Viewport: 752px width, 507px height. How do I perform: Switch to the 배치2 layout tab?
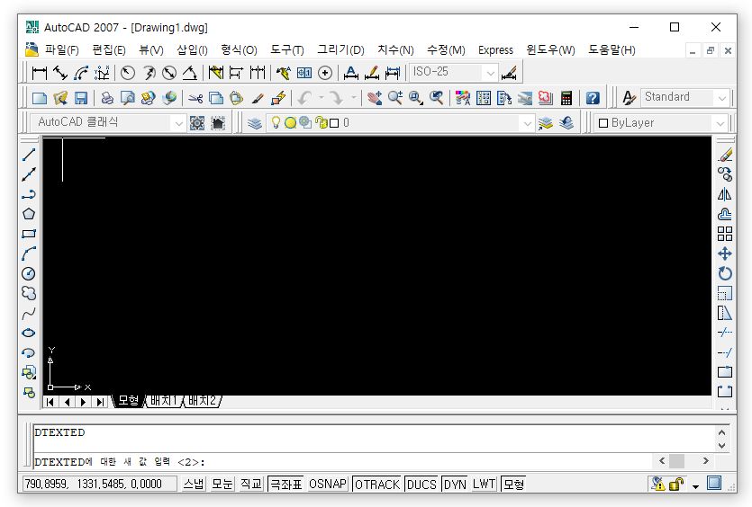click(202, 401)
